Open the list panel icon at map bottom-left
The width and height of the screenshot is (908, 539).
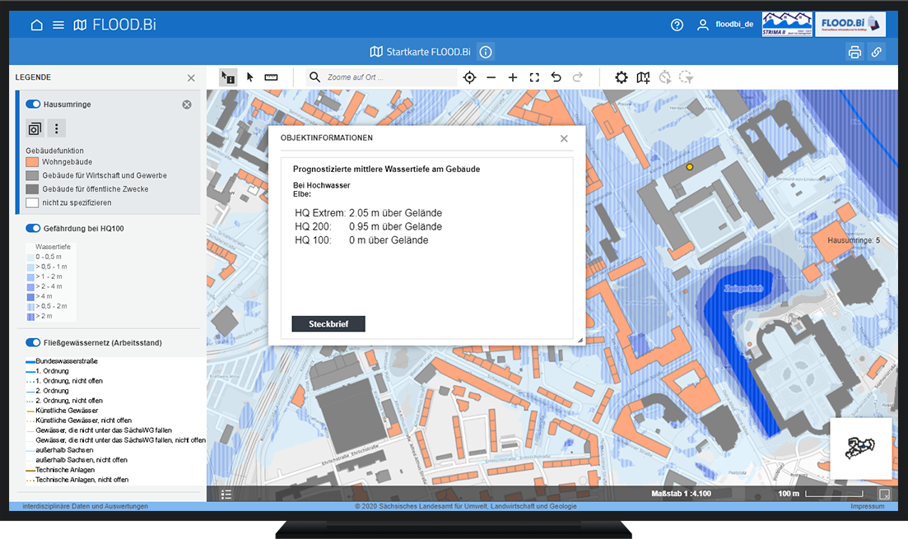tap(226, 494)
